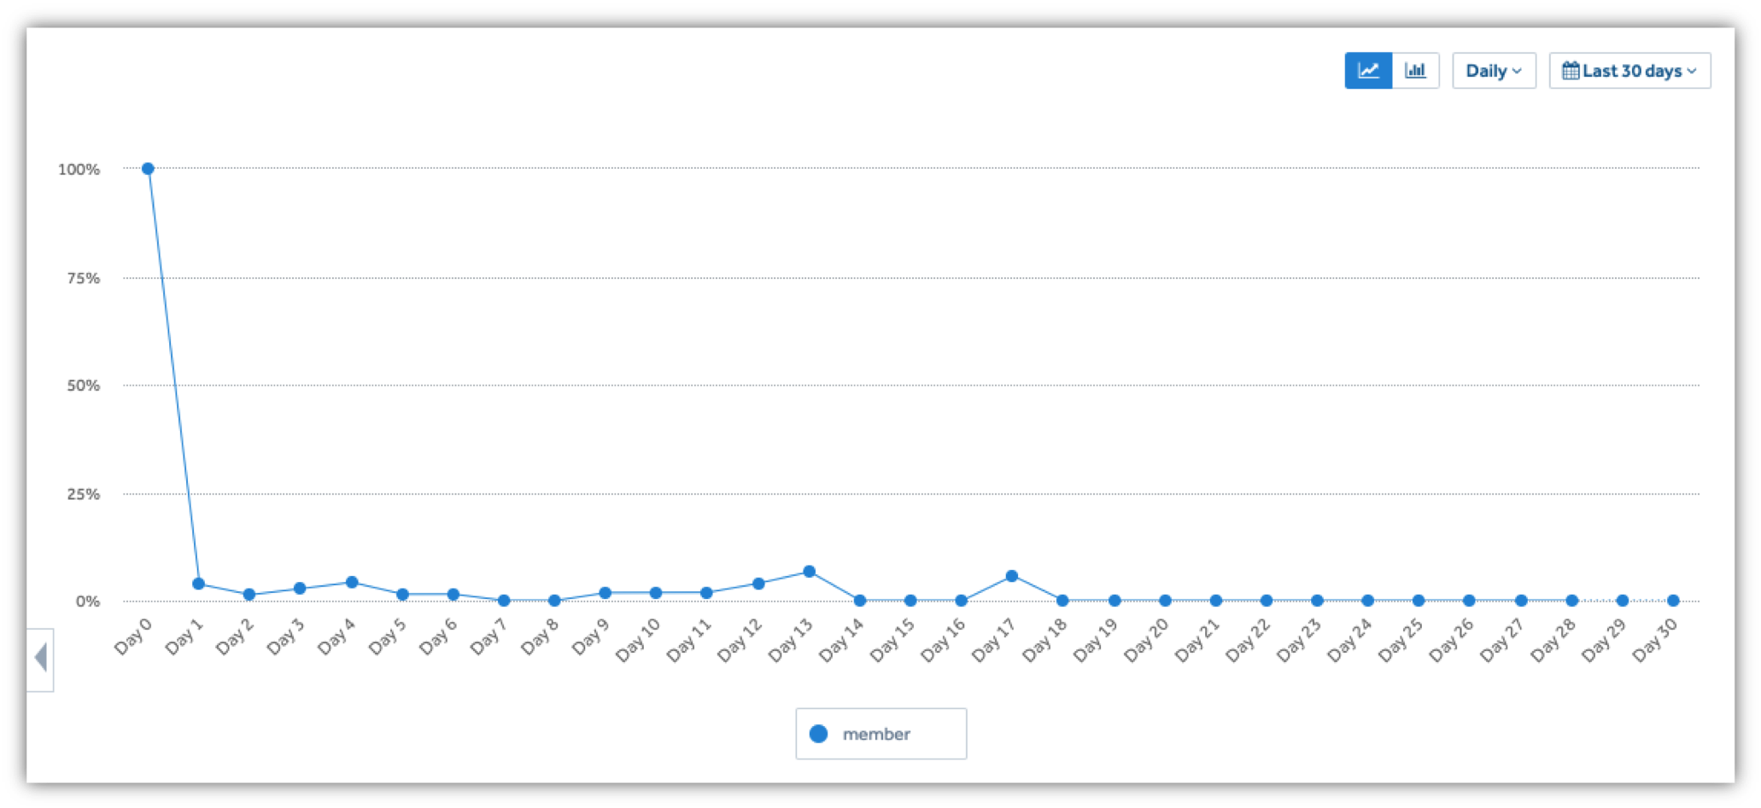Select the Day 0 data point at 100%
The image size is (1761, 808).
tap(149, 167)
